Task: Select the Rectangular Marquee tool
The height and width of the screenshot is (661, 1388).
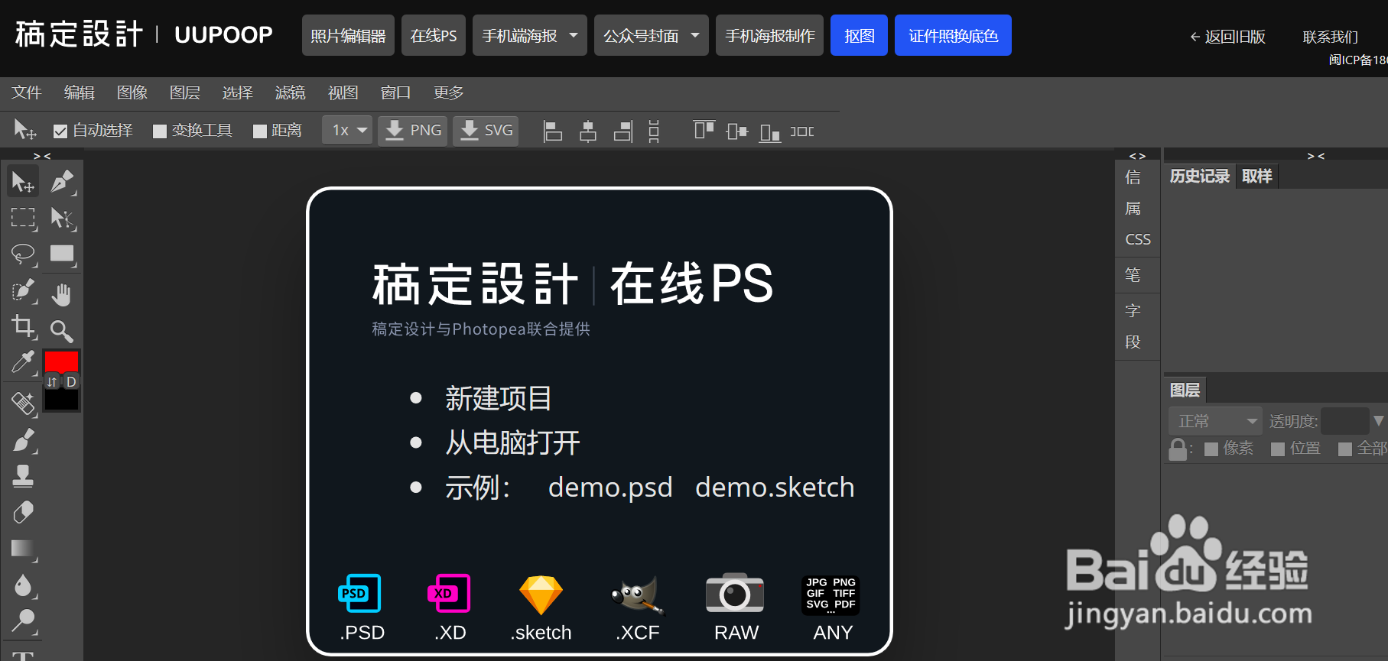Action: pos(23,219)
